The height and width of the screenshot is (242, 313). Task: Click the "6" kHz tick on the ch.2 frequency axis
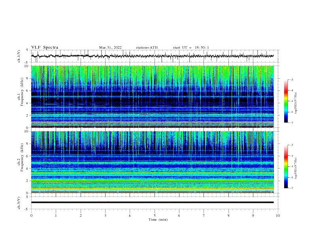pos(28,156)
